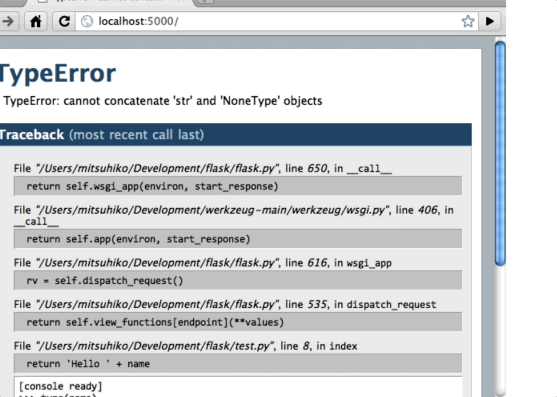Open frame 'return self.app(environ, start_response)'

point(238,239)
